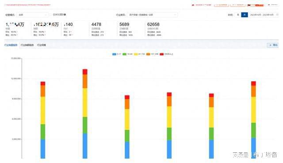Switch to the second industry trend tab

(27, 45)
